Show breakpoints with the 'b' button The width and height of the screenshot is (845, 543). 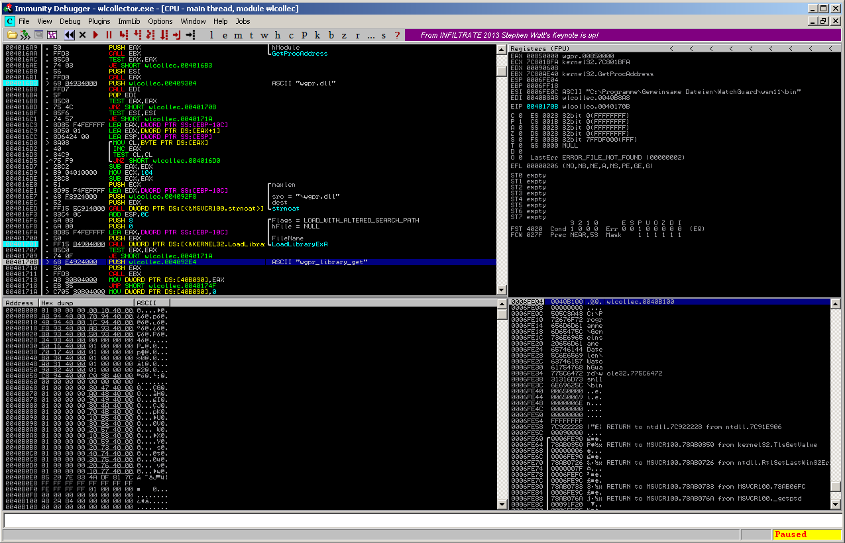click(x=331, y=34)
